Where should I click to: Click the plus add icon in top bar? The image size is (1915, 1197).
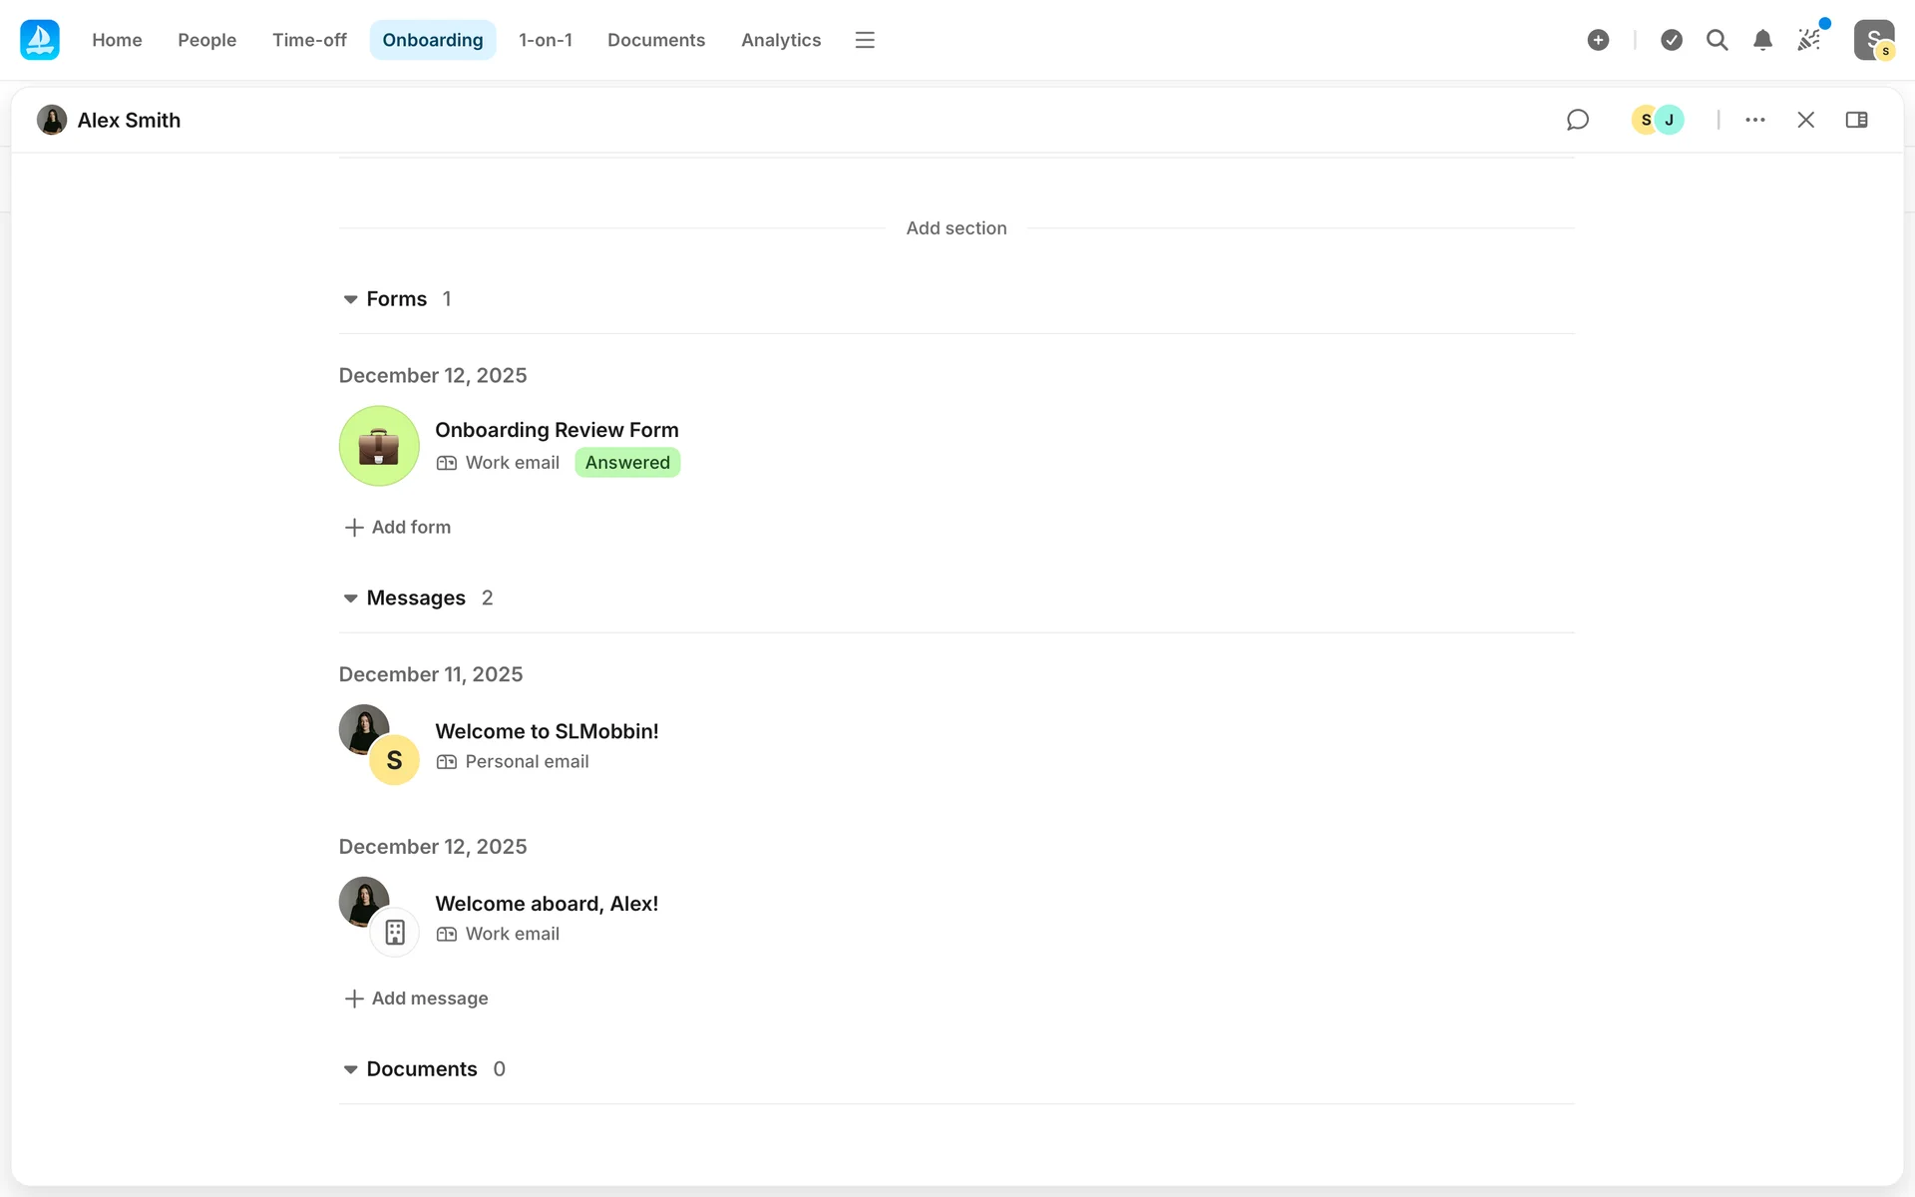[x=1598, y=40]
